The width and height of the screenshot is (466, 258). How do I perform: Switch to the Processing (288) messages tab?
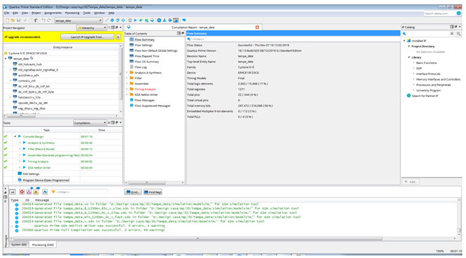pos(43,245)
